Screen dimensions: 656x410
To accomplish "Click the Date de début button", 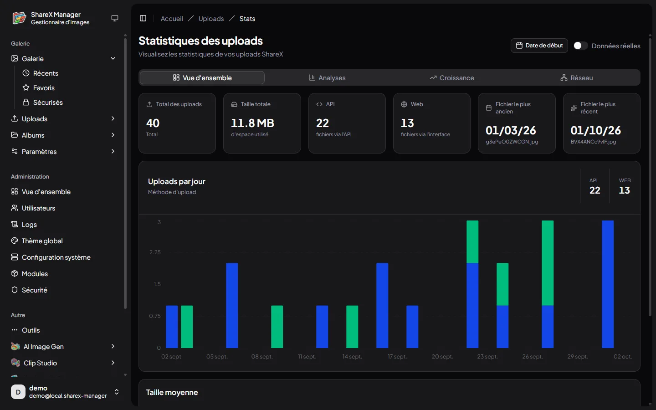I will pos(539,46).
